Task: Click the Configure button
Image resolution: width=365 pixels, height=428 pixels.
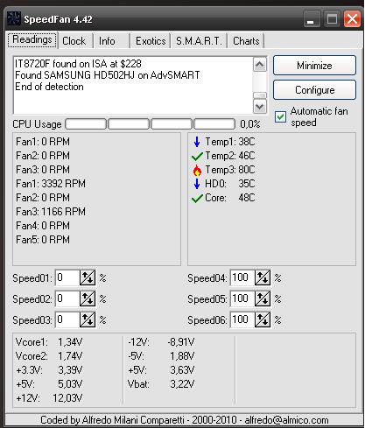Action: (314, 90)
